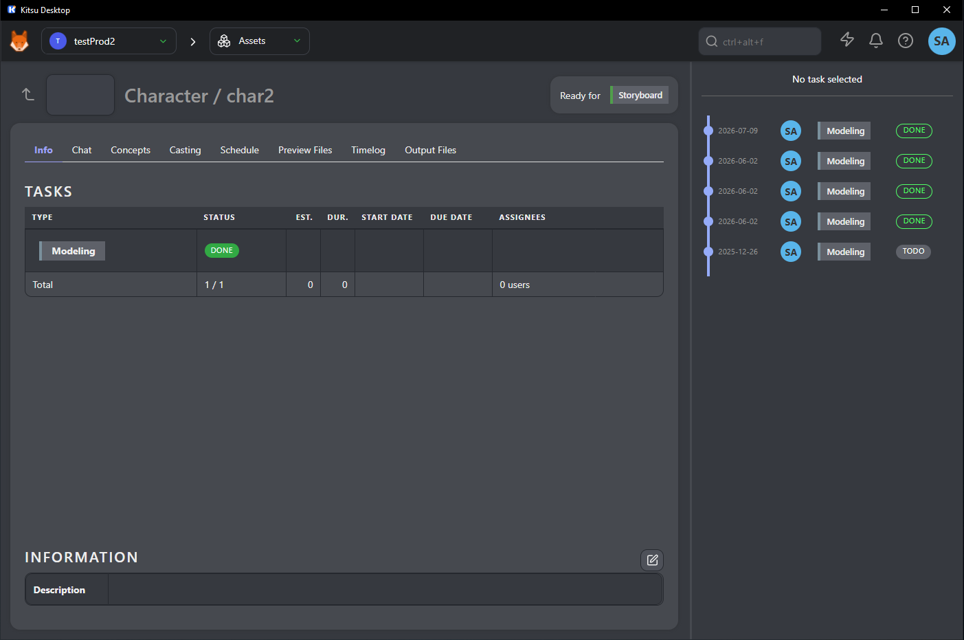Switch to the Casting tab
The image size is (964, 640).
pyautogui.click(x=186, y=150)
